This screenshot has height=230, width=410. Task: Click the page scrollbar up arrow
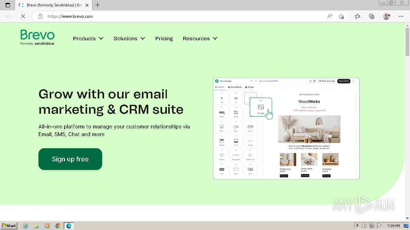407,25
